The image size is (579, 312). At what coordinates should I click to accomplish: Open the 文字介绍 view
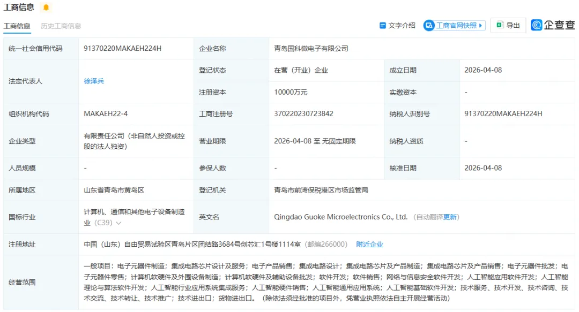tap(397, 26)
